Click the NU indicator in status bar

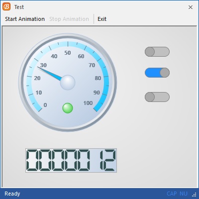(x=184, y=194)
